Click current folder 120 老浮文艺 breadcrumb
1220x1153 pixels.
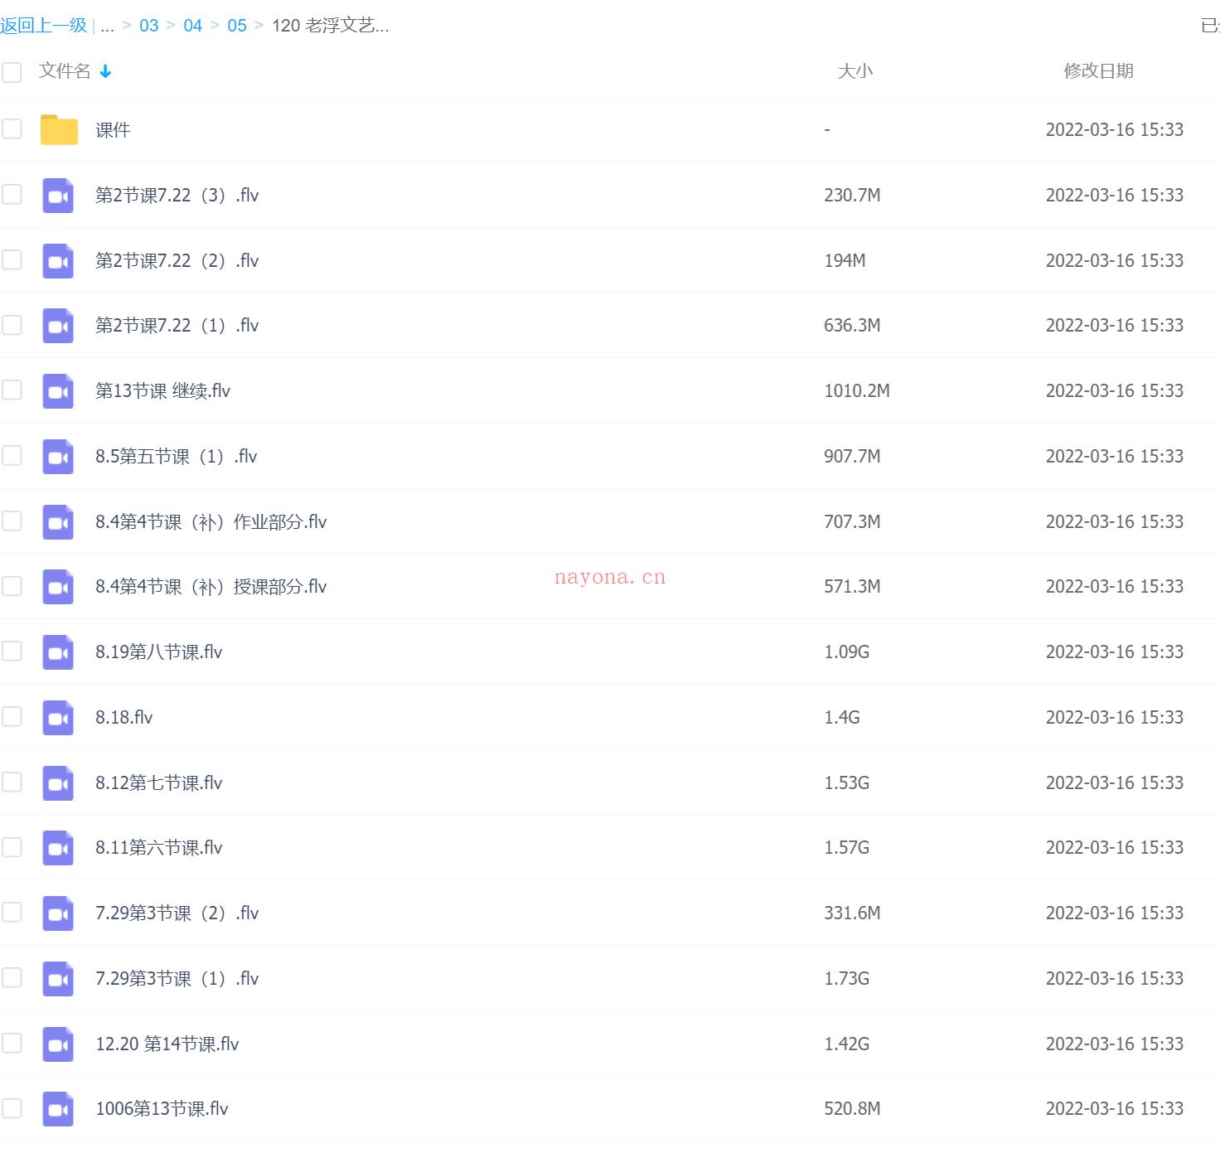(x=330, y=26)
